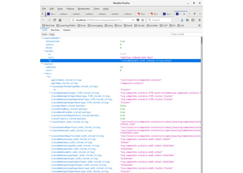Collapse classeSuperParamsTypeNom_stored_strings array
Image resolution: width=243 pixels, height=173 pixels.
(50, 86)
